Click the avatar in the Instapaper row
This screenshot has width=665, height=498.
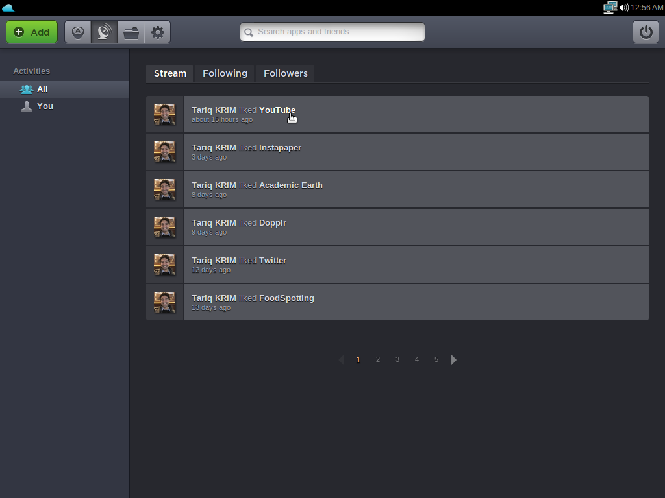(x=164, y=152)
